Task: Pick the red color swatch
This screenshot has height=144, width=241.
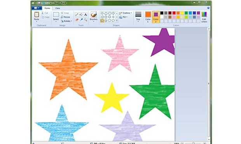Action: coord(174,13)
